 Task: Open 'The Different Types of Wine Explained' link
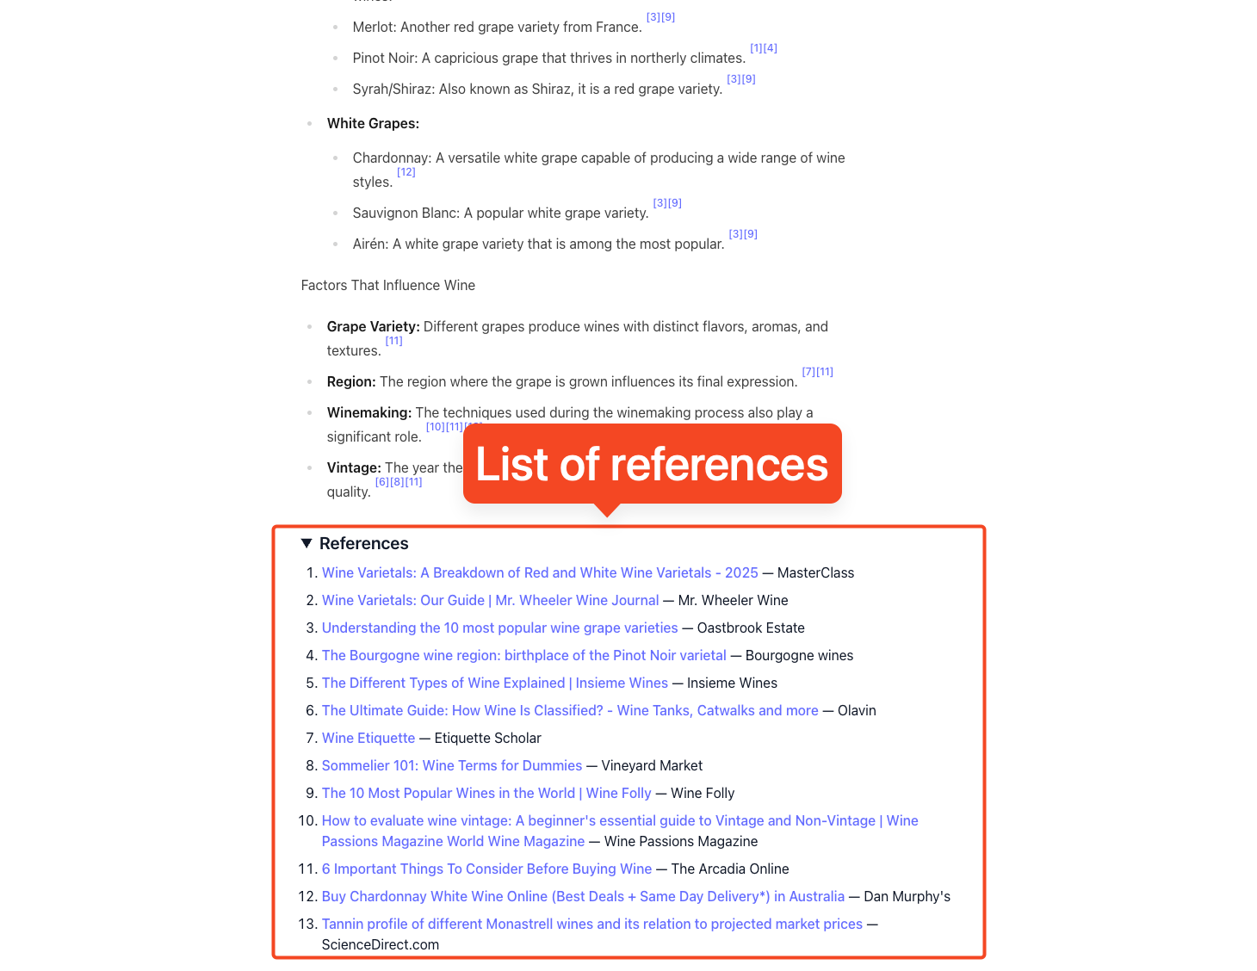[494, 683]
